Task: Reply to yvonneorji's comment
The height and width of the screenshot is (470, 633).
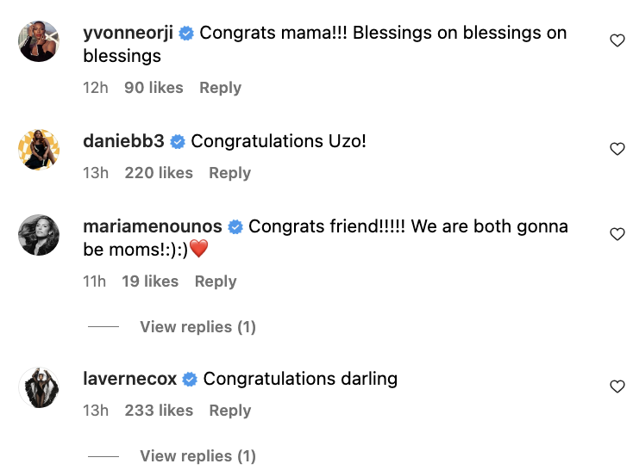Action: pos(220,88)
